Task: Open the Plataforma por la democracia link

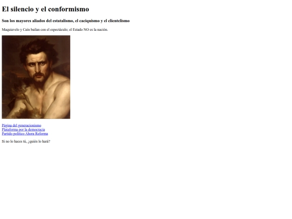Action: pyautogui.click(x=23, y=129)
